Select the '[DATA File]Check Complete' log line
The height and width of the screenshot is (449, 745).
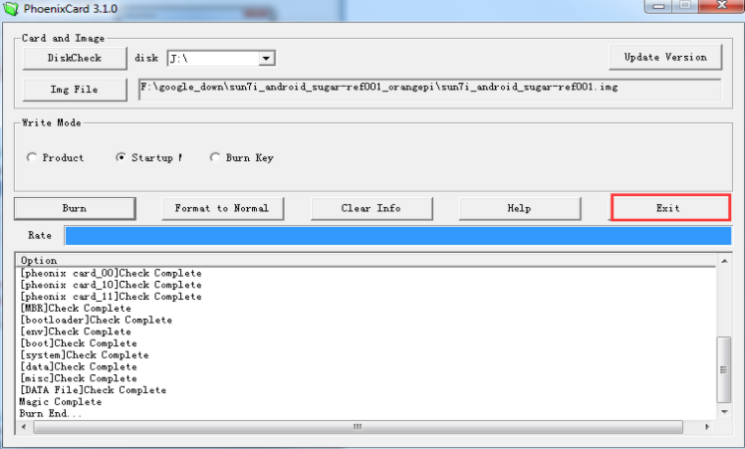pos(94,390)
